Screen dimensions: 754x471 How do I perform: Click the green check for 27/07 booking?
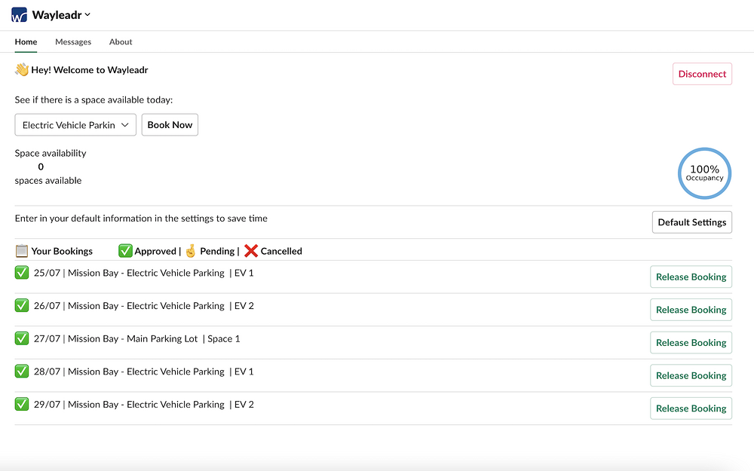click(x=22, y=338)
